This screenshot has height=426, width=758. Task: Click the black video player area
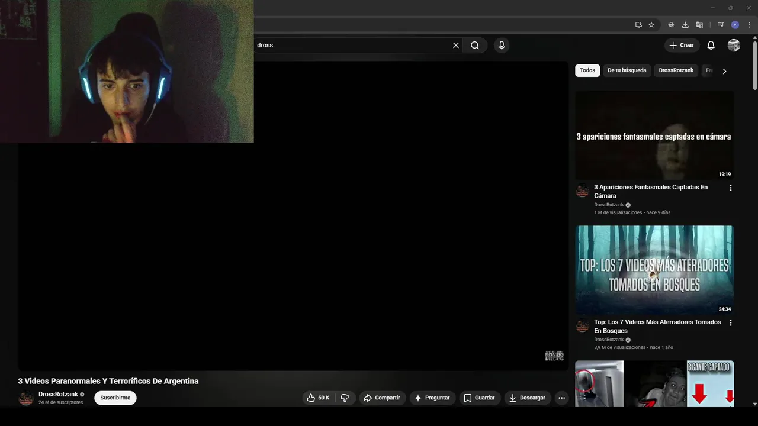click(x=293, y=216)
